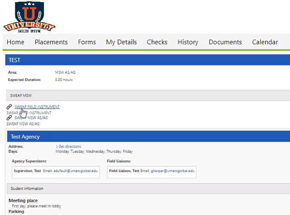Viewport: 290px width, 215px height.
Task: Email field liaison at gharper@umassglobal.edu
Action: pos(173,171)
